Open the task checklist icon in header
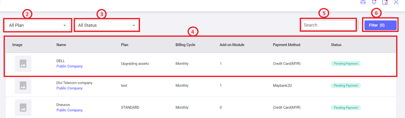405x118 pixels. click(x=385, y=2)
